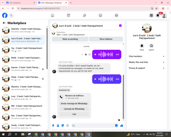
Task: Open Facebook search magnifier icon
Action: click(11, 15)
